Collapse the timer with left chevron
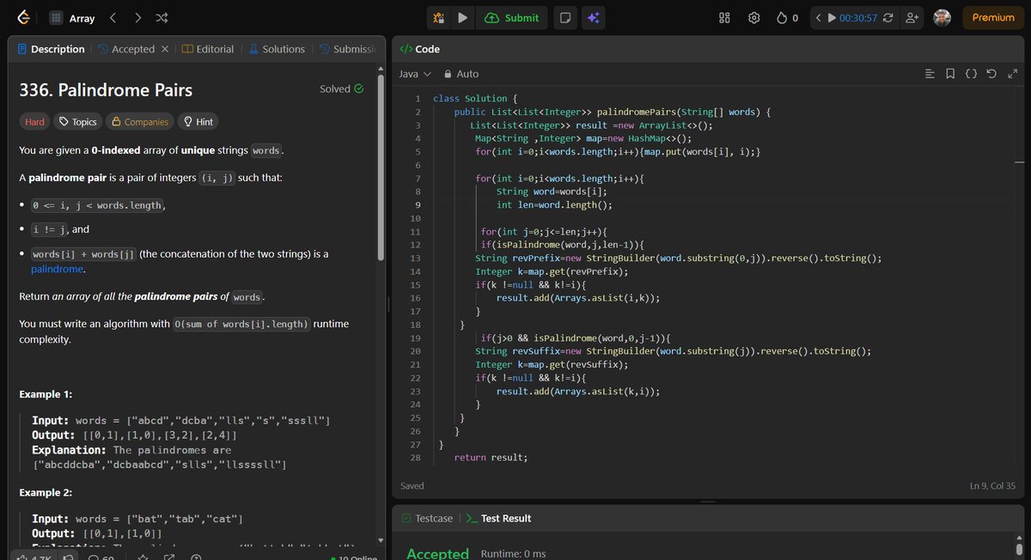 click(819, 17)
